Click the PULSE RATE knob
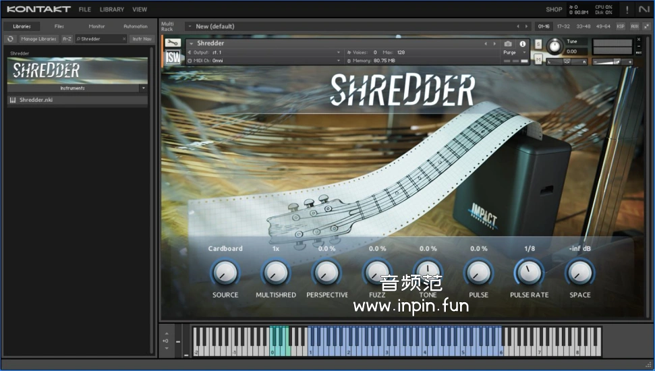The width and height of the screenshot is (655, 371). click(x=529, y=273)
